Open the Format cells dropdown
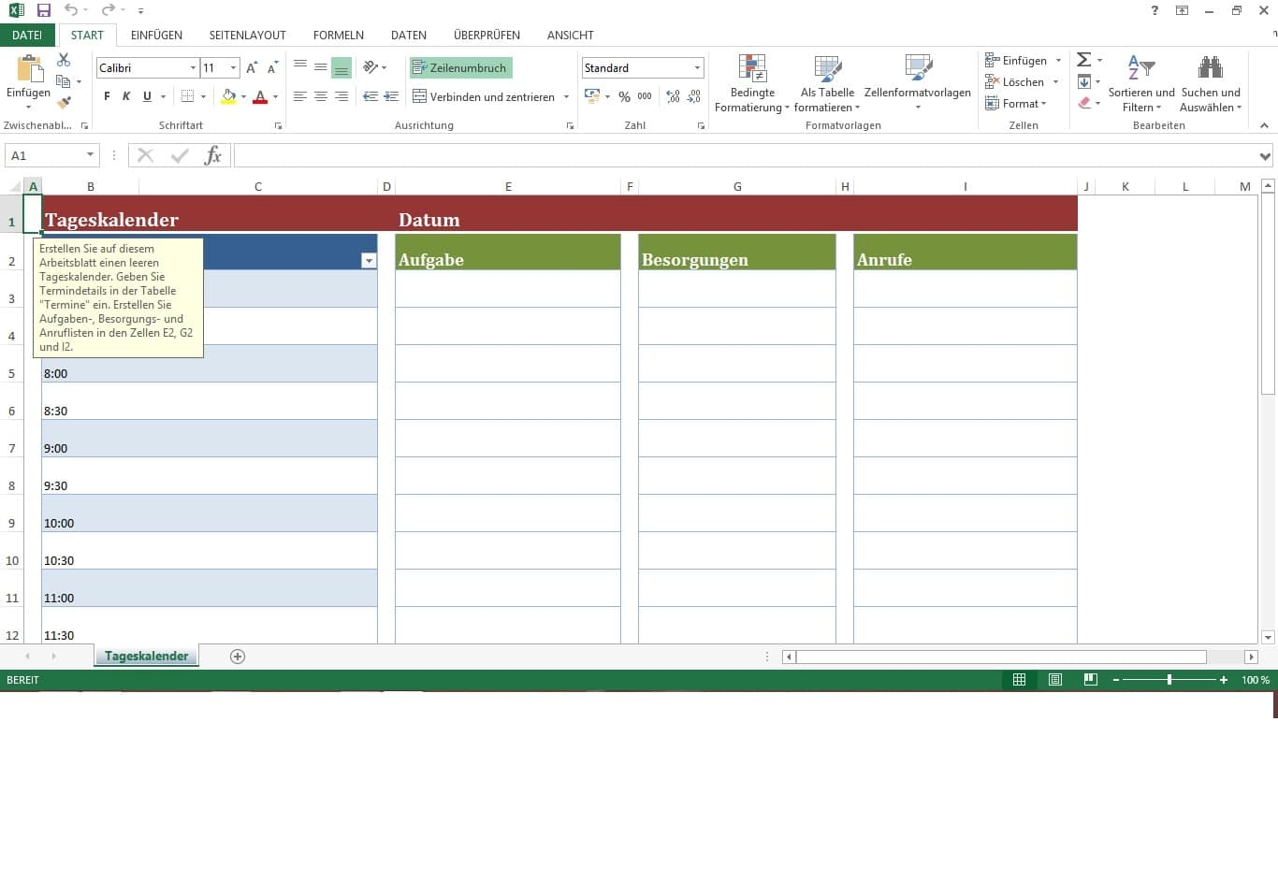This screenshot has height=881, width=1278. pos(1016,103)
